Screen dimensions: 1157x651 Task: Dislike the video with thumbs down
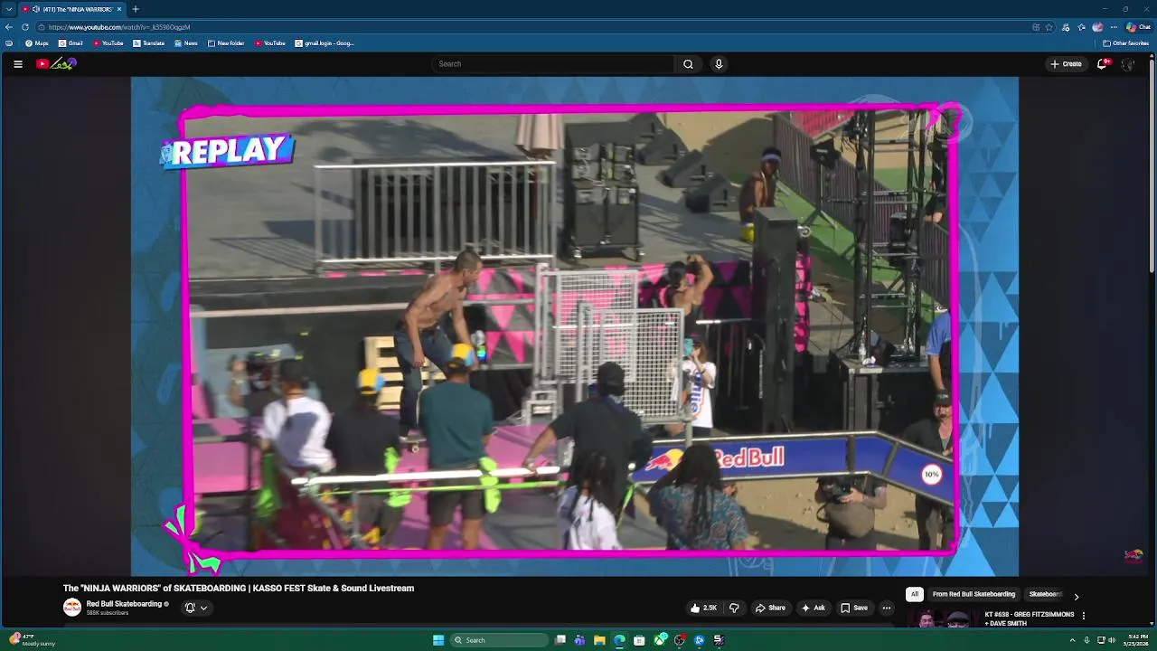734,608
